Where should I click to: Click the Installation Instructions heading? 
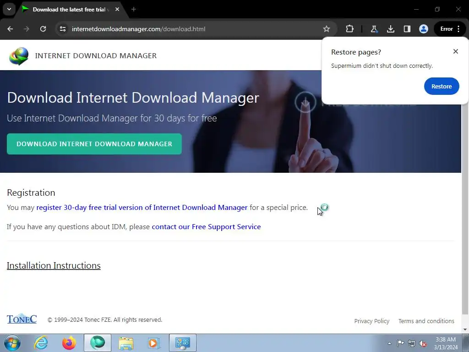pyautogui.click(x=54, y=265)
